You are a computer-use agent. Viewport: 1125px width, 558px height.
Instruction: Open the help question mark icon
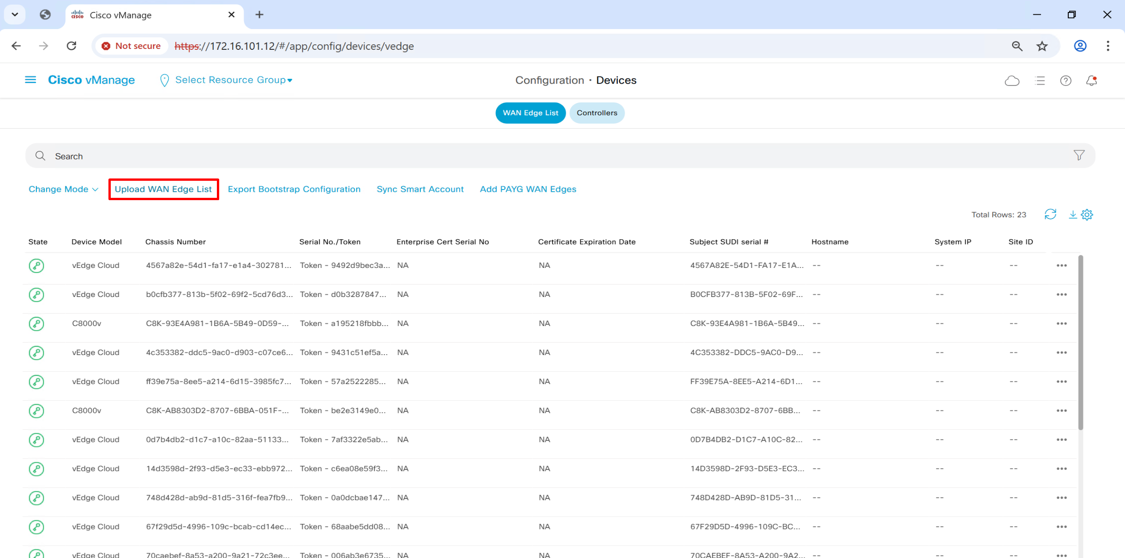click(1065, 81)
